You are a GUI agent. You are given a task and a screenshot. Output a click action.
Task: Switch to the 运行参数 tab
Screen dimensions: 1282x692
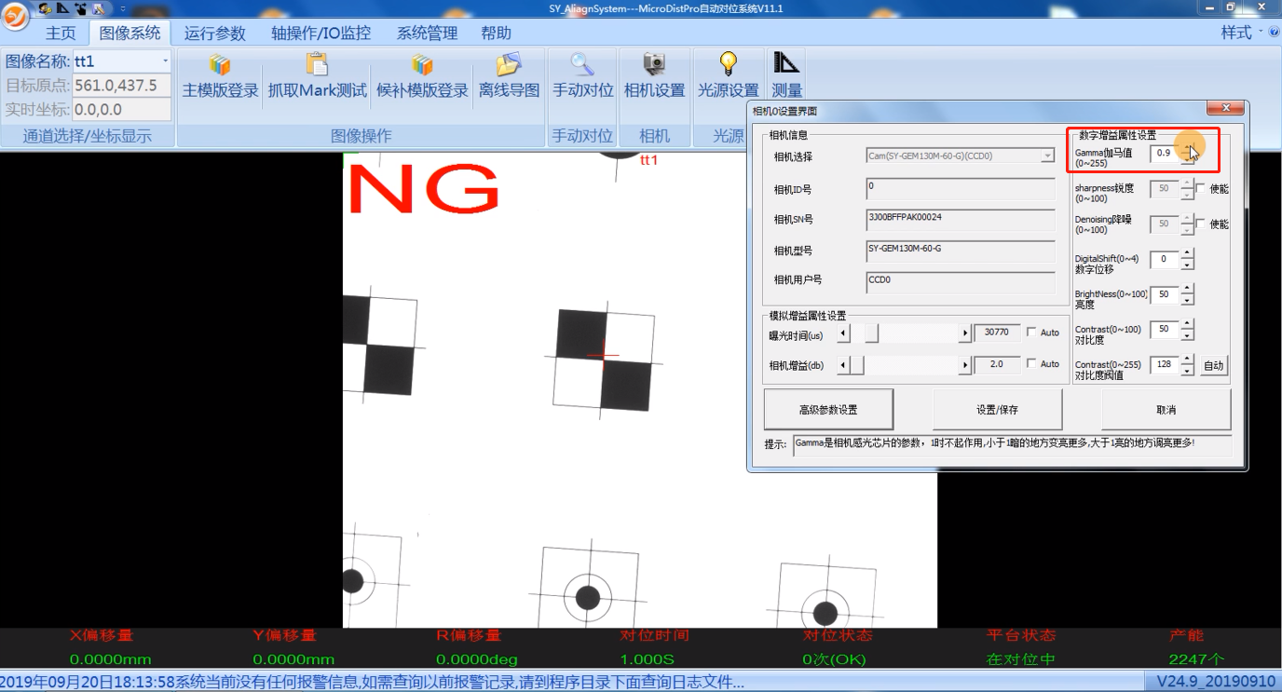[214, 34]
